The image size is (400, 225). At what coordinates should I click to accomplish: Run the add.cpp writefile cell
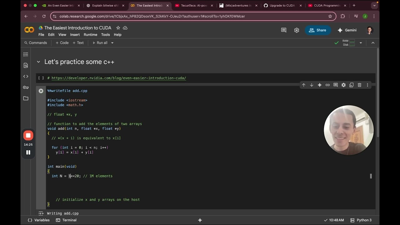point(41,91)
